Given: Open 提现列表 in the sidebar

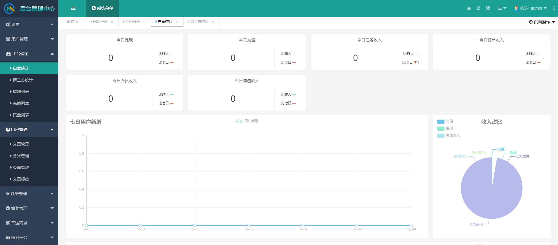Looking at the screenshot, I should click(x=21, y=92).
